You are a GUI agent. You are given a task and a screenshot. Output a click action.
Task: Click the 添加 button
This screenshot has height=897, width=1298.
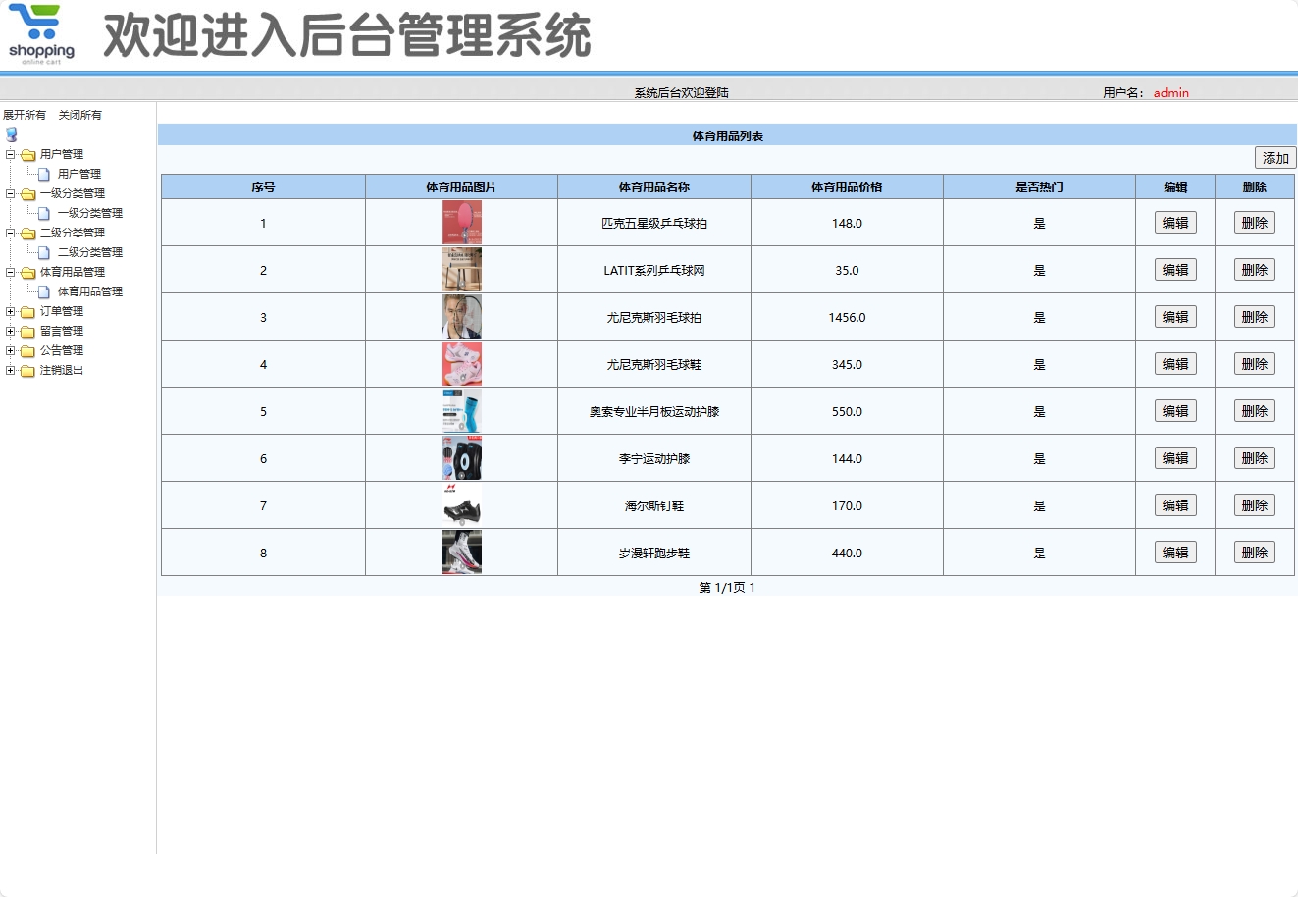1274,157
